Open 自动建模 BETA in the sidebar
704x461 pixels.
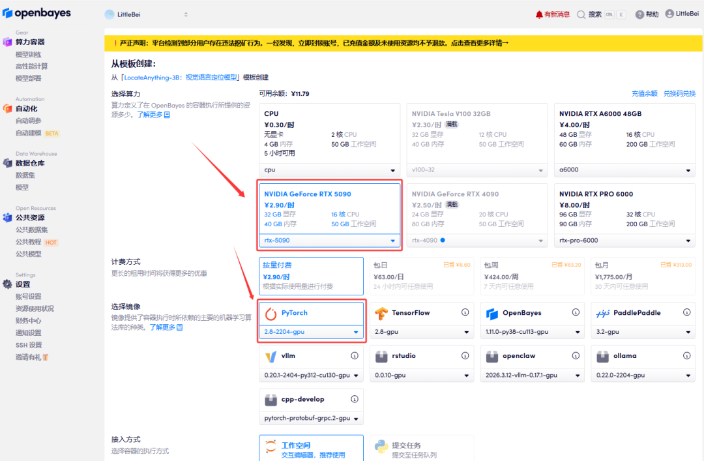pos(37,132)
